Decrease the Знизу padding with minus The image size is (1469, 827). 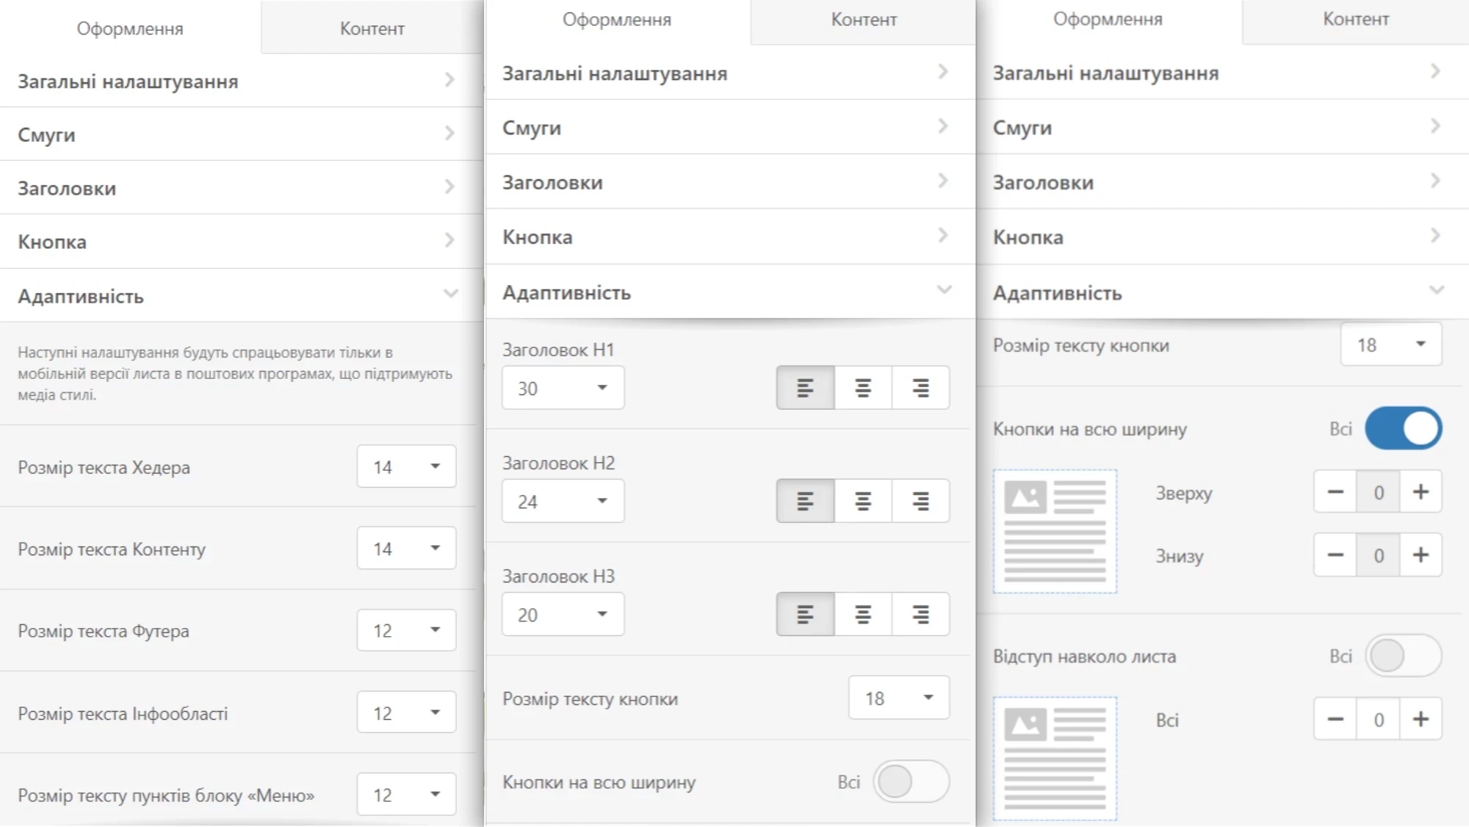pos(1335,555)
